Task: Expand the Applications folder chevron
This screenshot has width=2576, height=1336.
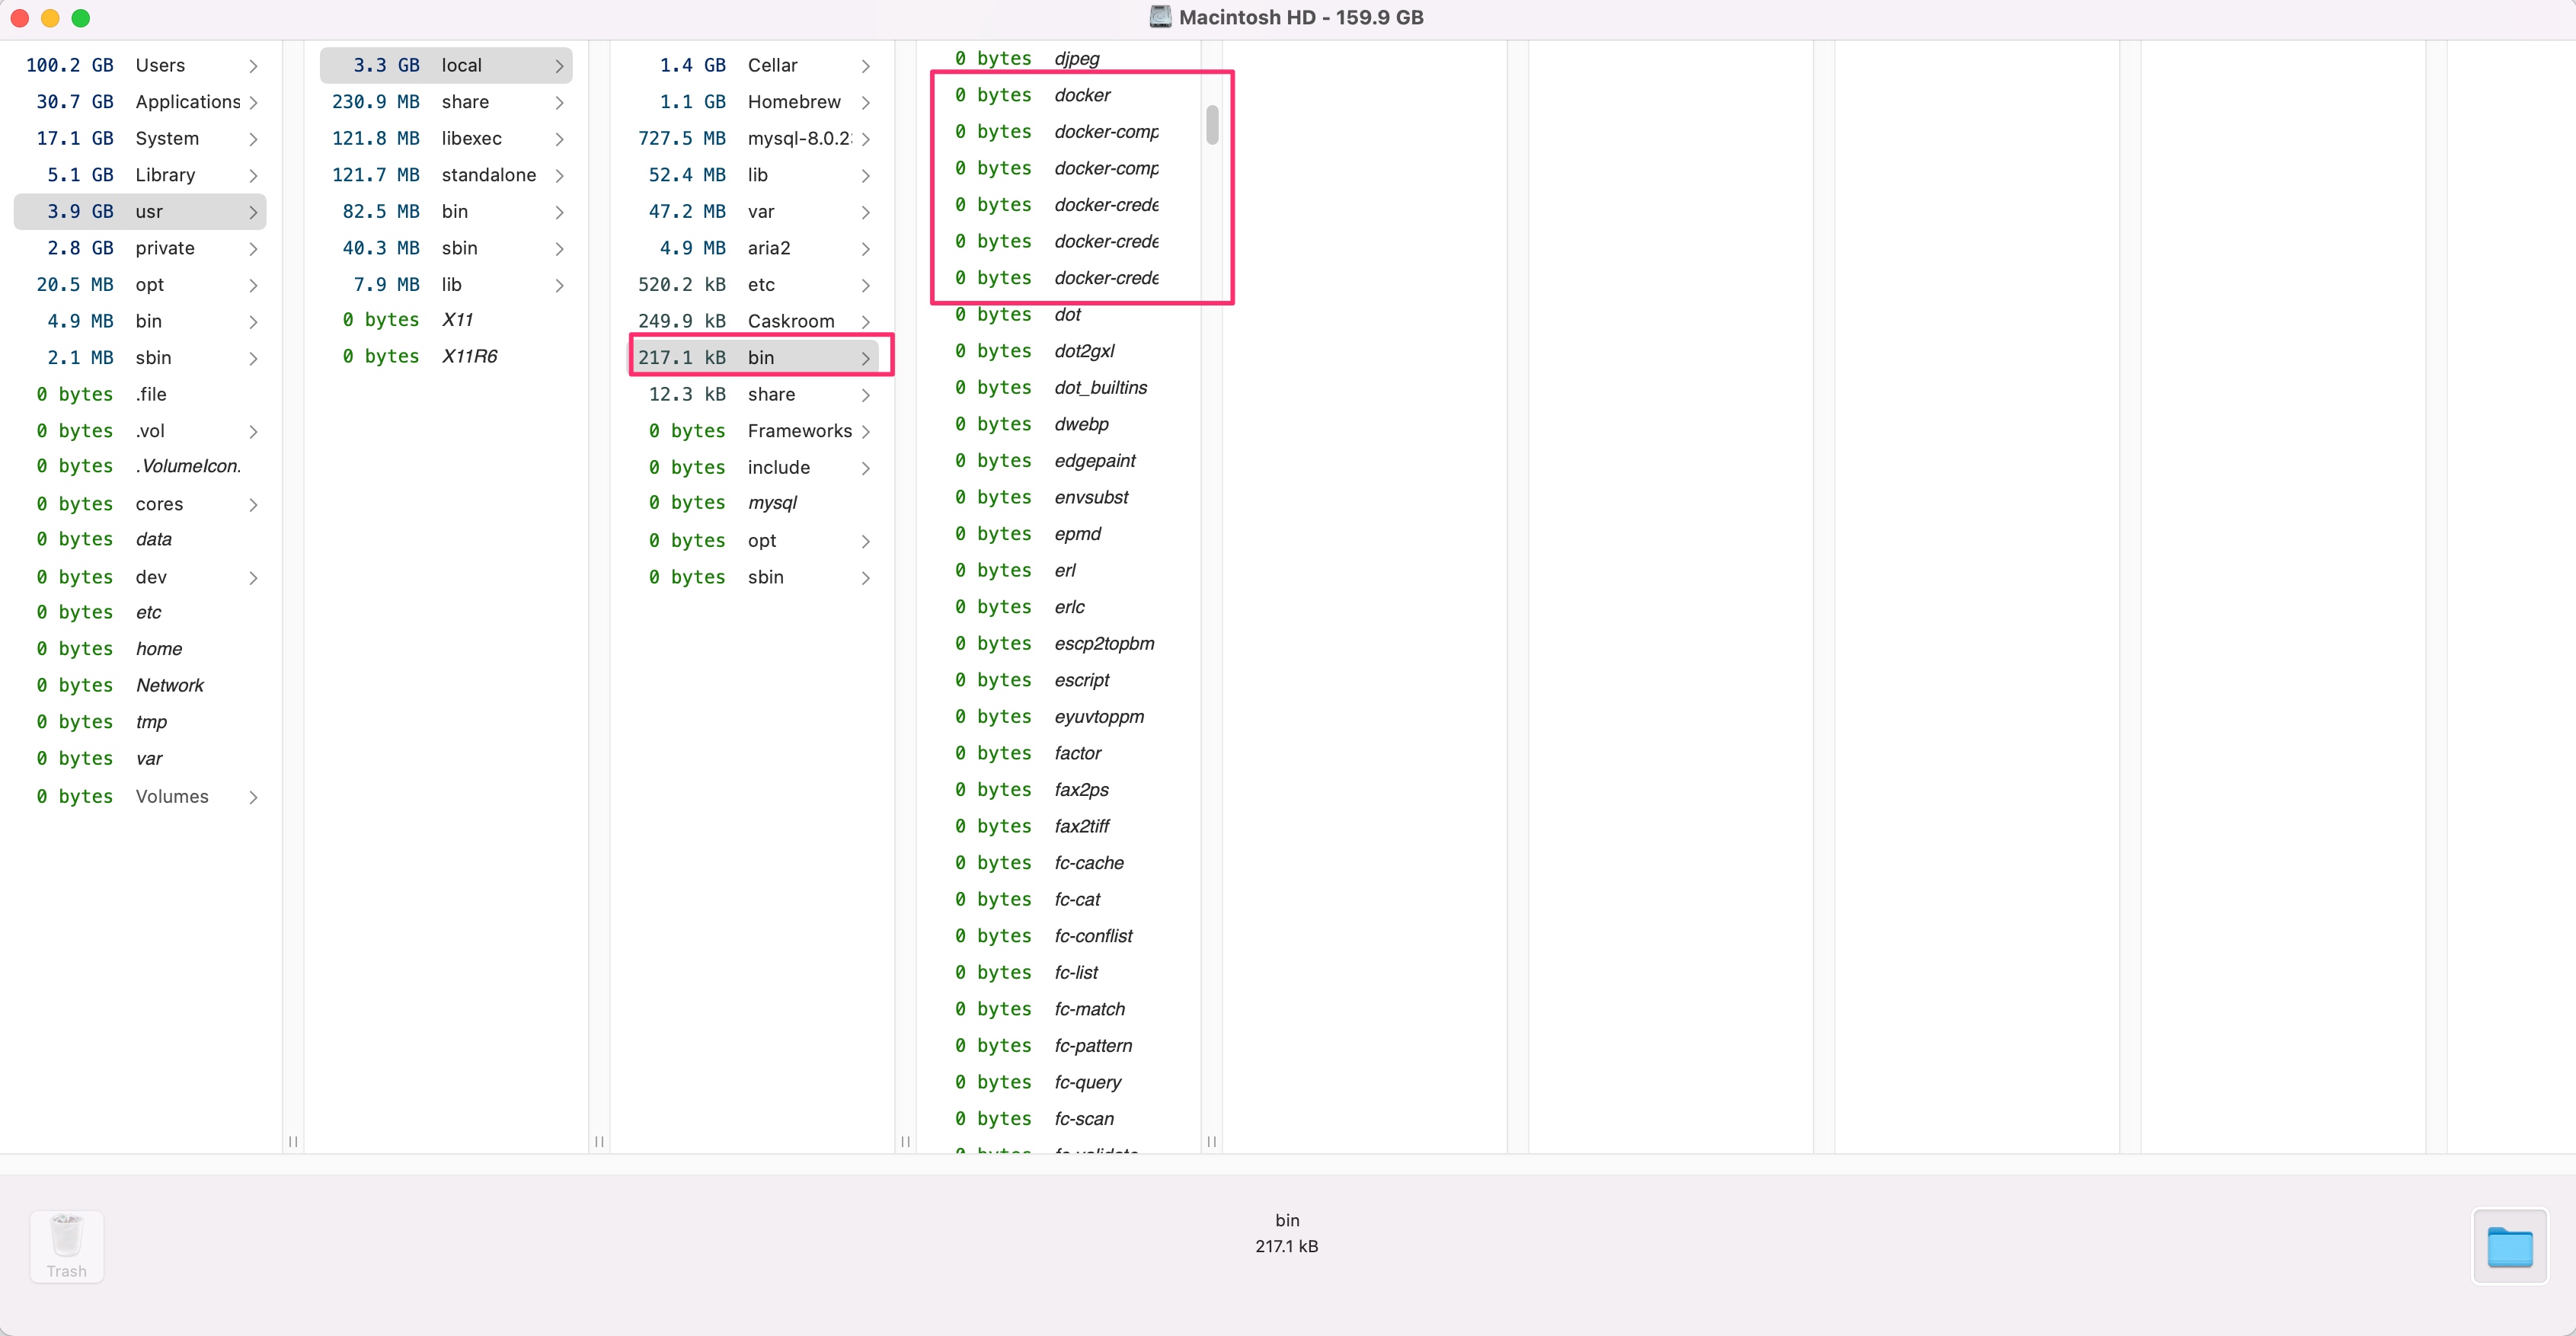Action: [253, 102]
